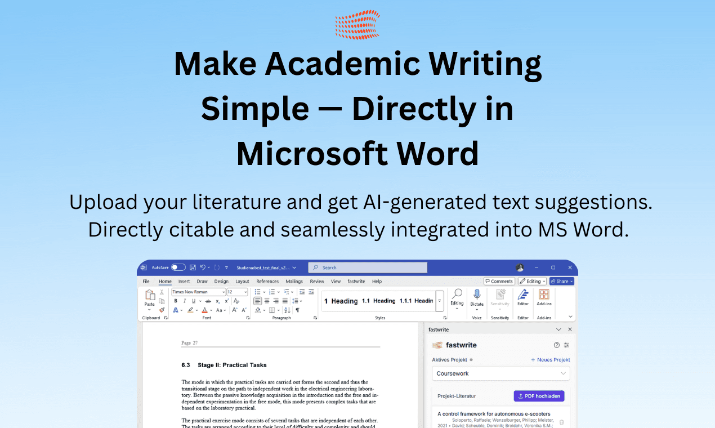Toggle Center paragraph alignment
The height and width of the screenshot is (428, 715).
[267, 301]
